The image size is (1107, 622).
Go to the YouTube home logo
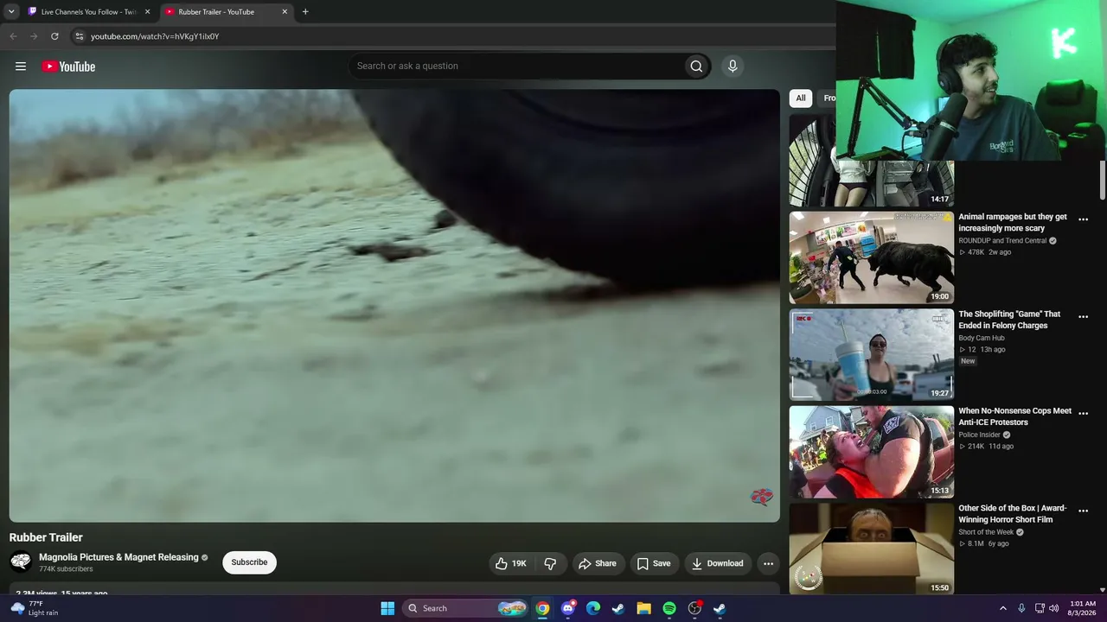(68, 67)
